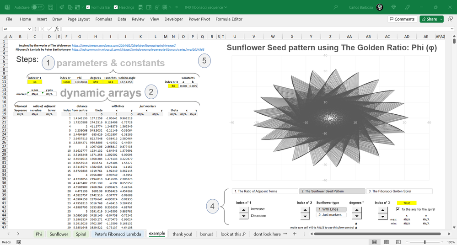
Task: Select '1. The Ratio of Adjacent Terms' option
Action: [265, 191]
